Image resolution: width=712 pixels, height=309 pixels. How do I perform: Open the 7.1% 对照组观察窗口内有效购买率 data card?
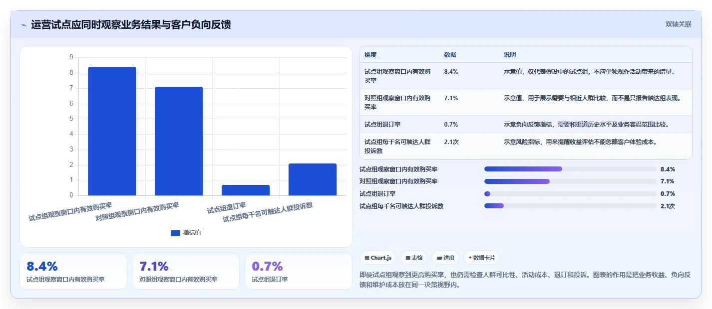pos(186,271)
